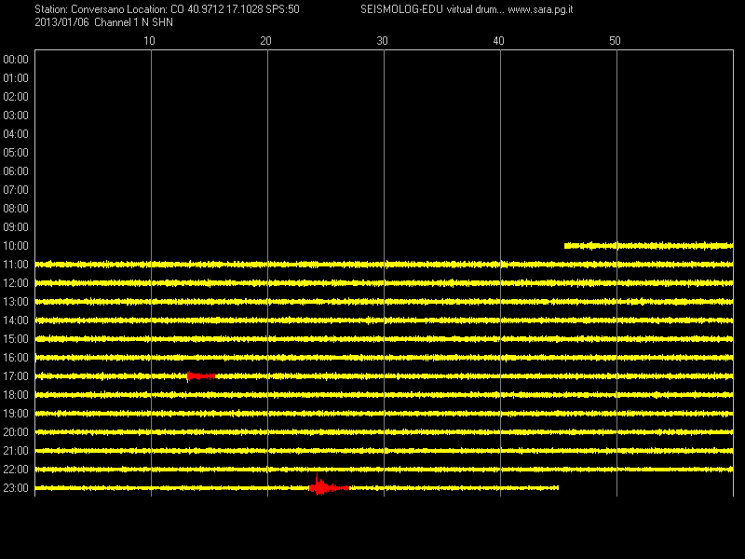Click the 13:00 hour label
This screenshot has height=559, width=745.
click(x=16, y=301)
